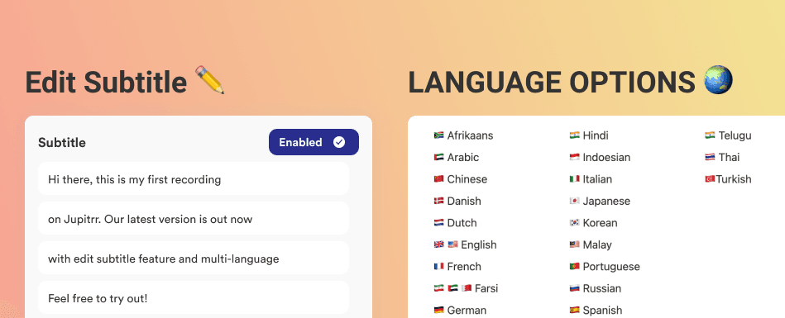Click the India flag next to Hindi
785x318 pixels.
tap(574, 135)
